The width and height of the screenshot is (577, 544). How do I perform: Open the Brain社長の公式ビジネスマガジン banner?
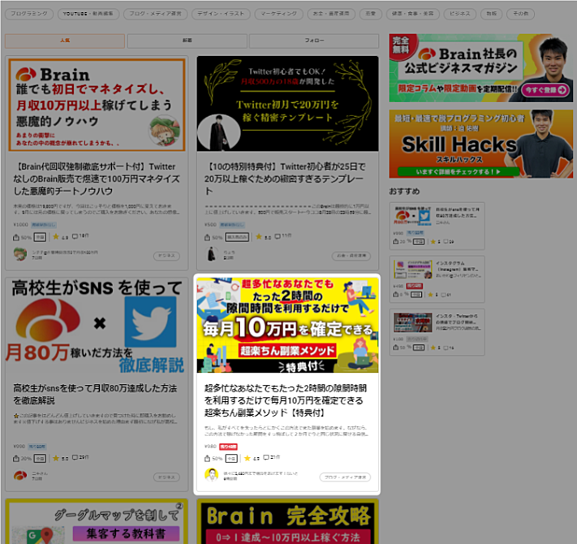coord(481,68)
